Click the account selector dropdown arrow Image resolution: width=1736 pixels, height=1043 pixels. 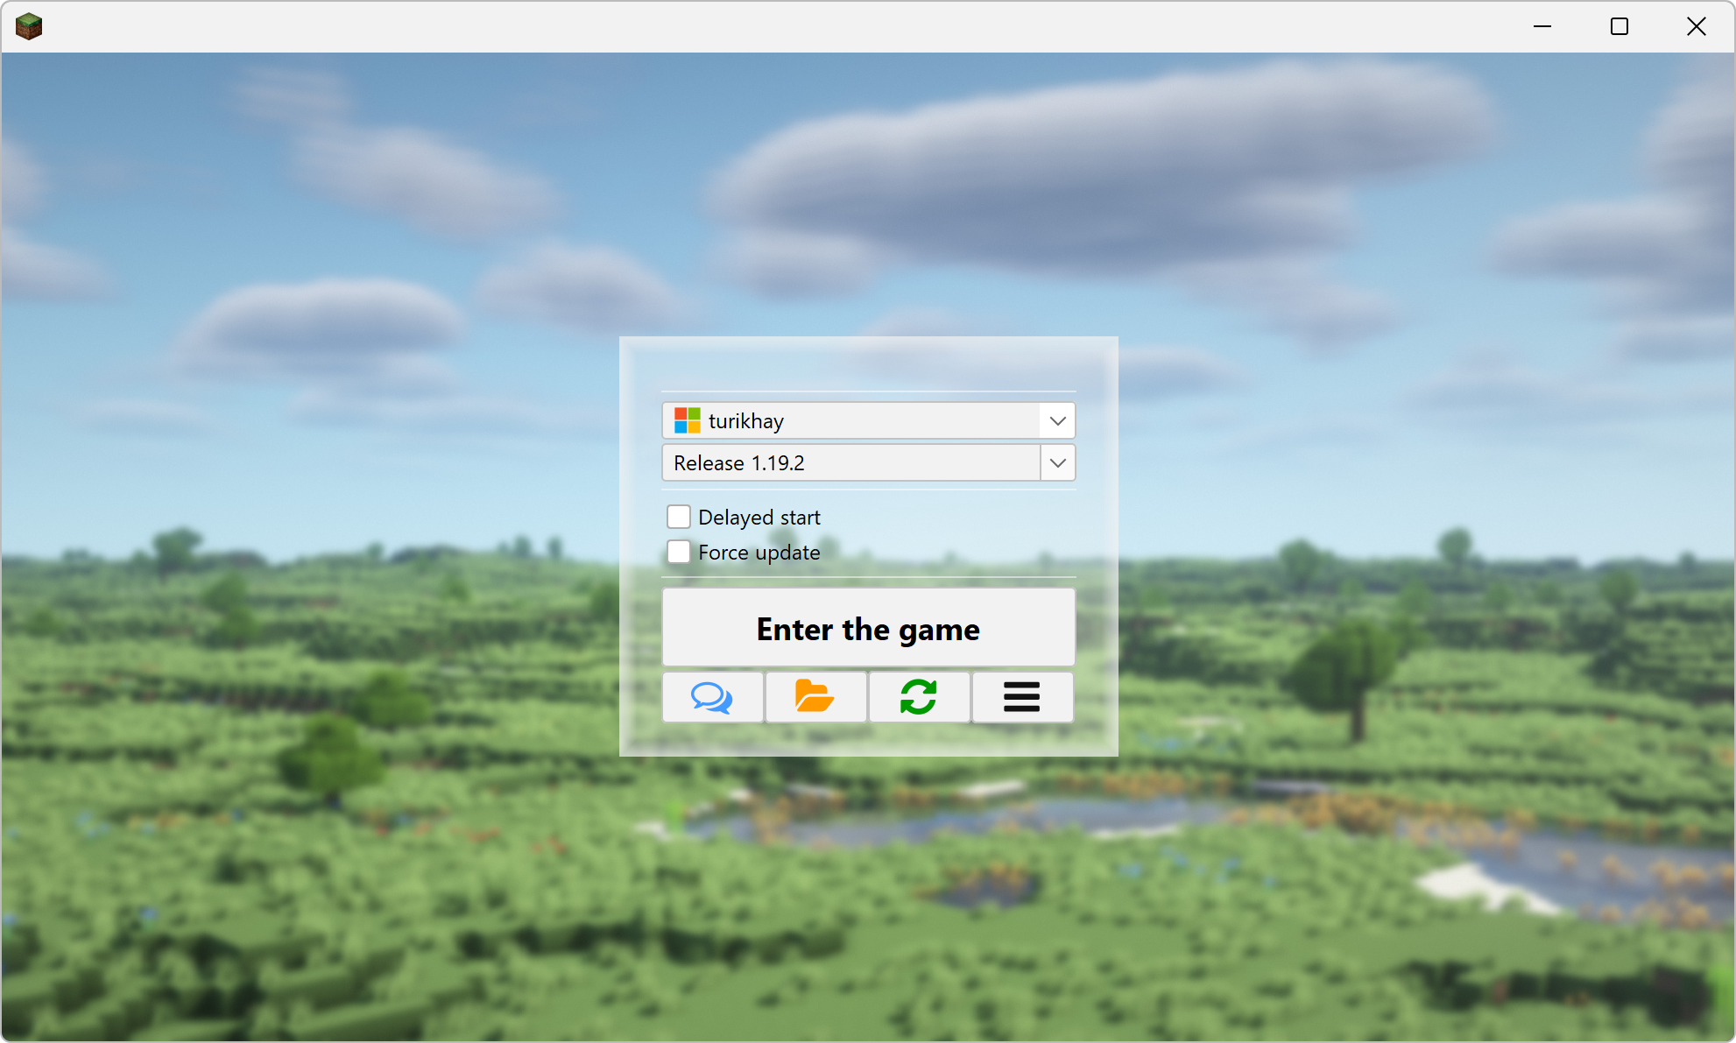pos(1056,418)
